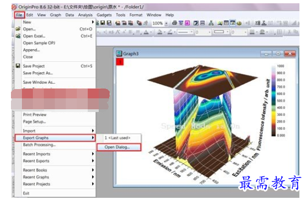Viewport: 306px width, 200px height.
Task: Click the Print icon in the toolbar
Action: pyautogui.click(x=174, y=23)
